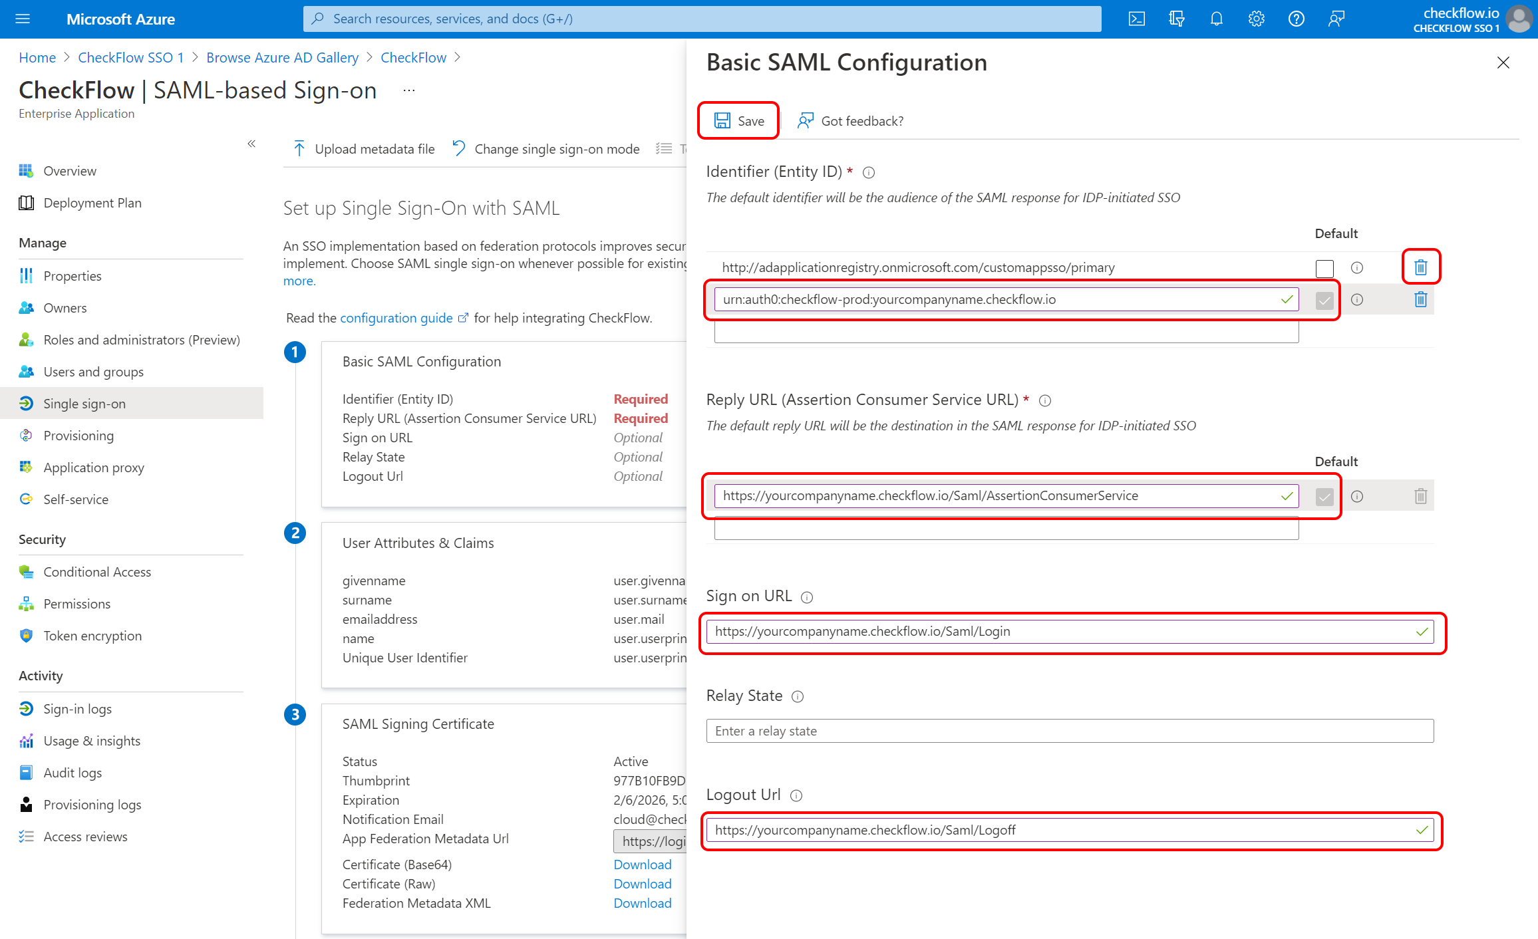The image size is (1538, 939).
Task: Save the Basic SAML Configuration
Action: point(739,121)
